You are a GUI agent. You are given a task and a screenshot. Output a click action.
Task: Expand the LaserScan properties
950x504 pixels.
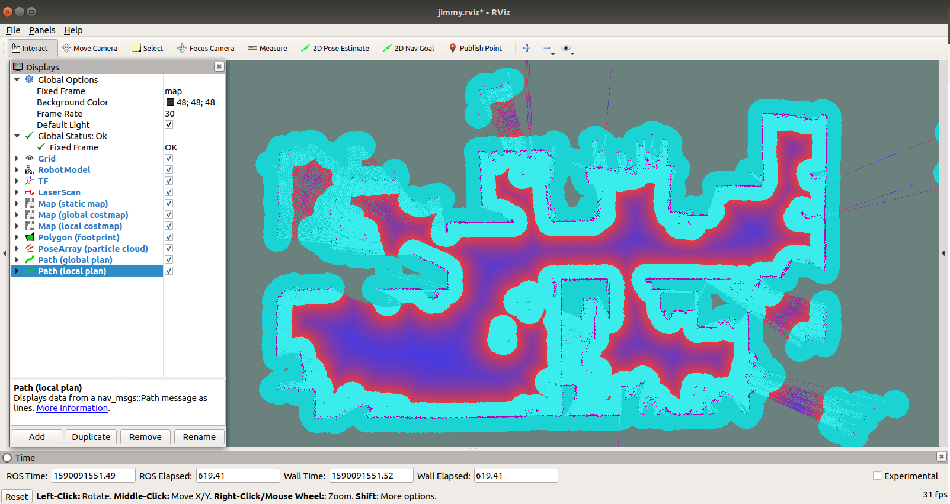tap(17, 192)
